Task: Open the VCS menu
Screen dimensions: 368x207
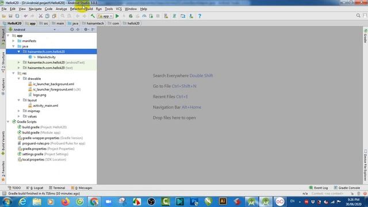Action: pos(119,9)
